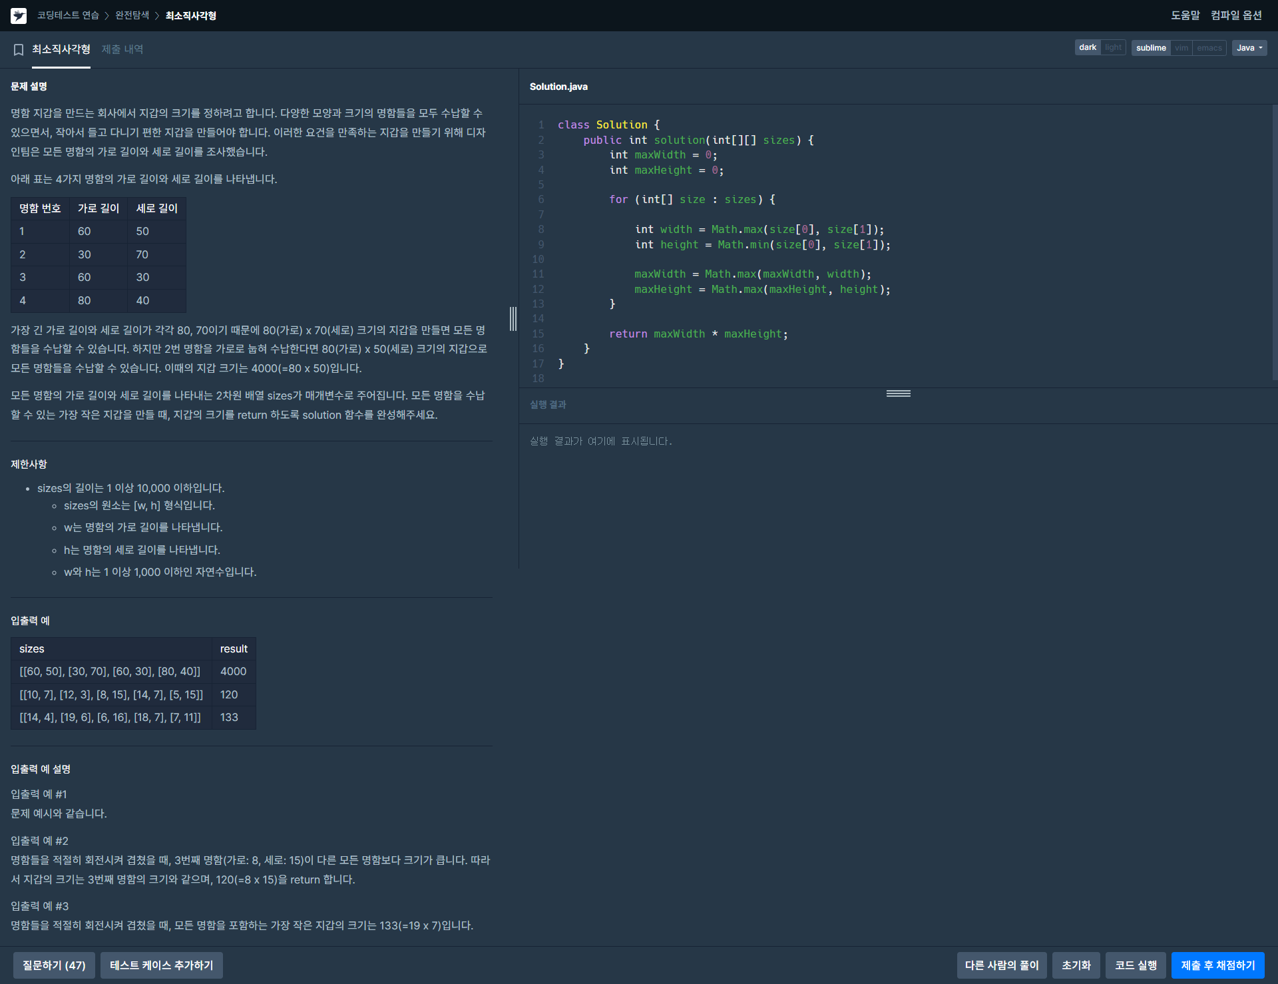
Task: Select vim keymap mode
Action: point(1181,48)
